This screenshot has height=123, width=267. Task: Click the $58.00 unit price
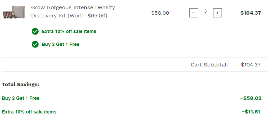click(160, 13)
